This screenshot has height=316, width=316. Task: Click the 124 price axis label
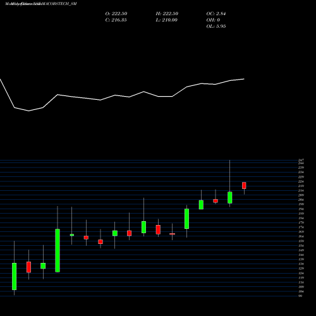[x=301, y=273]
